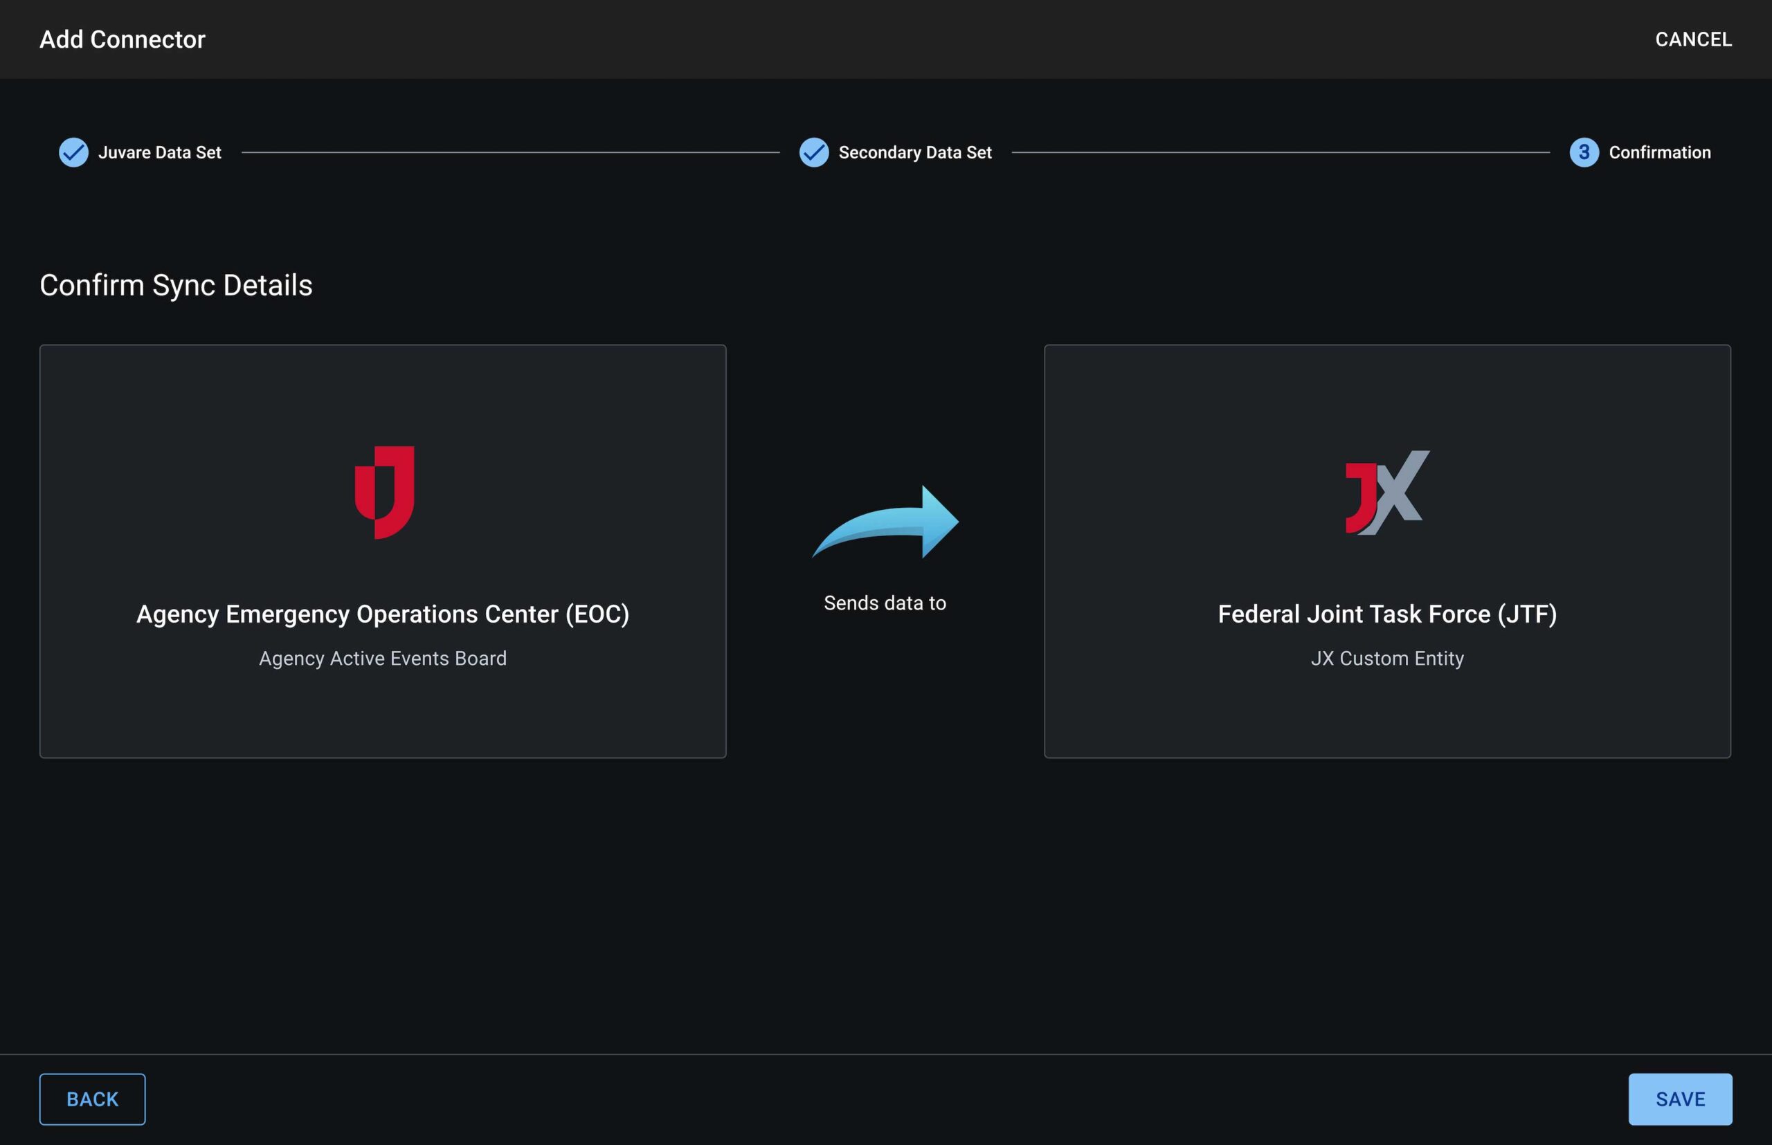The height and width of the screenshot is (1145, 1772).
Task: Click the Secondary Data Set checkmark icon
Action: click(814, 152)
